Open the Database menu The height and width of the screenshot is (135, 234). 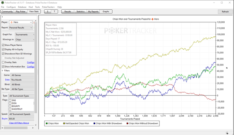pyautogui.click(x=22, y=7)
